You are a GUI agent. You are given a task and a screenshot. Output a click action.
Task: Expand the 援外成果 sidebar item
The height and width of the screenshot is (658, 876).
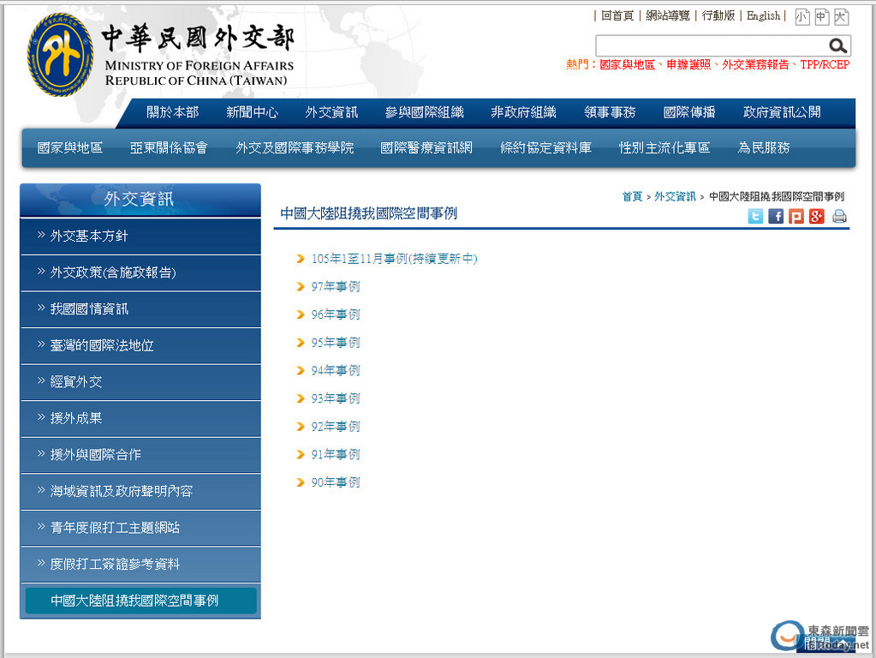tap(76, 418)
